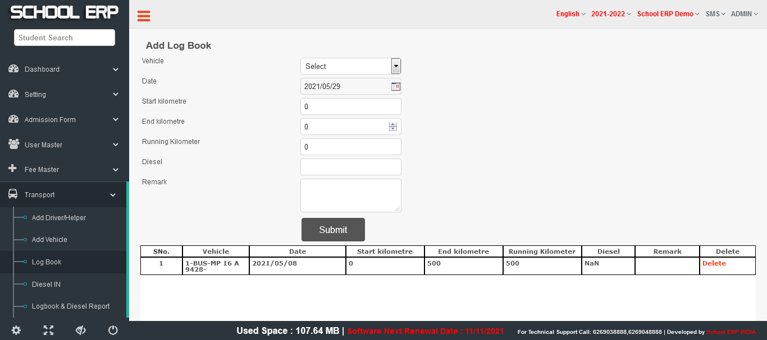Toggle the crossed-eye visibility icon
This screenshot has width=767, height=340.
tap(80, 330)
